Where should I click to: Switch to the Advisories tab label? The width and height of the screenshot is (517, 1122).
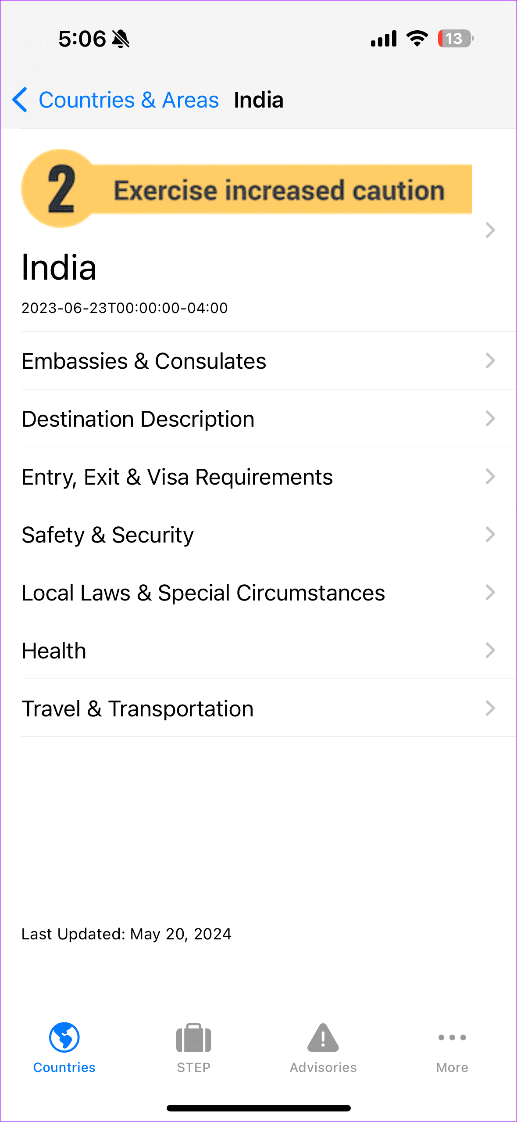point(323,1067)
